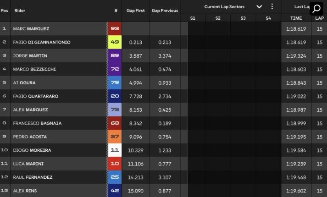
Task: Click Marc Marquez's red 93 number badge
Action: pos(115,28)
